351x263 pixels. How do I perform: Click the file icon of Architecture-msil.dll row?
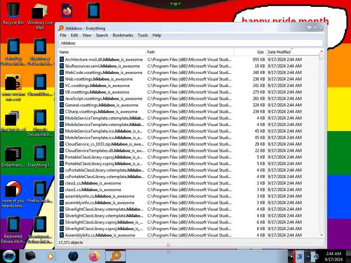(62, 60)
